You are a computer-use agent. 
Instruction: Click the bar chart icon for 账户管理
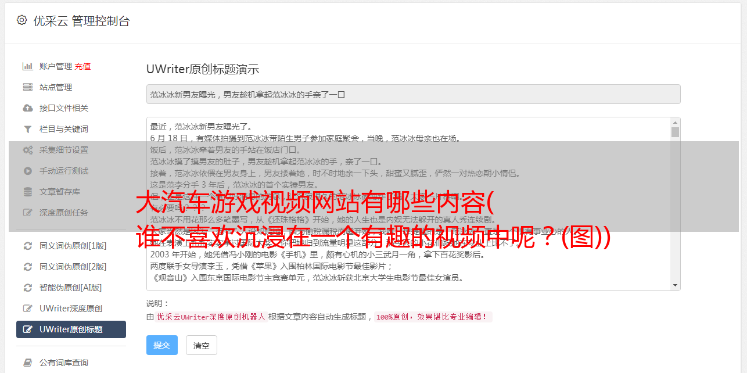pyautogui.click(x=27, y=66)
